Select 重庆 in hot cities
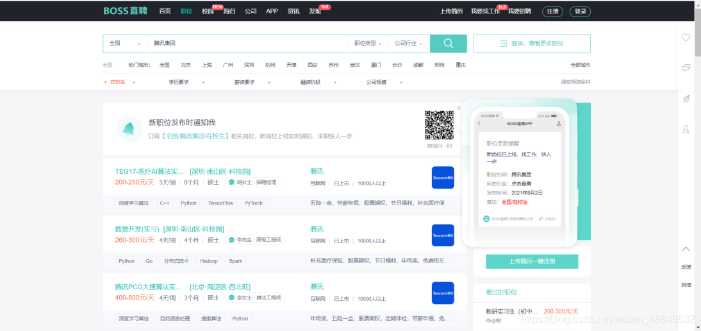The height and width of the screenshot is (331, 701). pyautogui.click(x=461, y=65)
